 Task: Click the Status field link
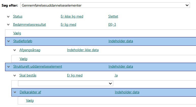18,17
